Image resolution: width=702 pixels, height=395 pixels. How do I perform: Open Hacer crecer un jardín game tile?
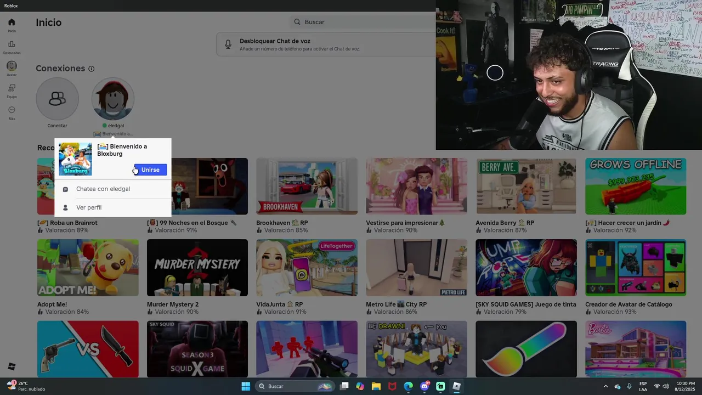click(x=636, y=186)
